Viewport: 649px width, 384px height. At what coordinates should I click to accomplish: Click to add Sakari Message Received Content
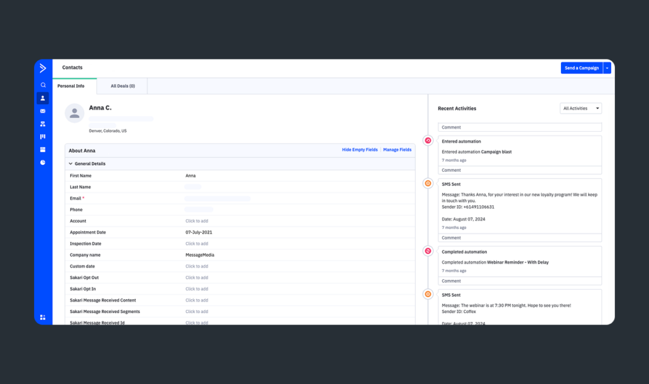[x=196, y=300]
